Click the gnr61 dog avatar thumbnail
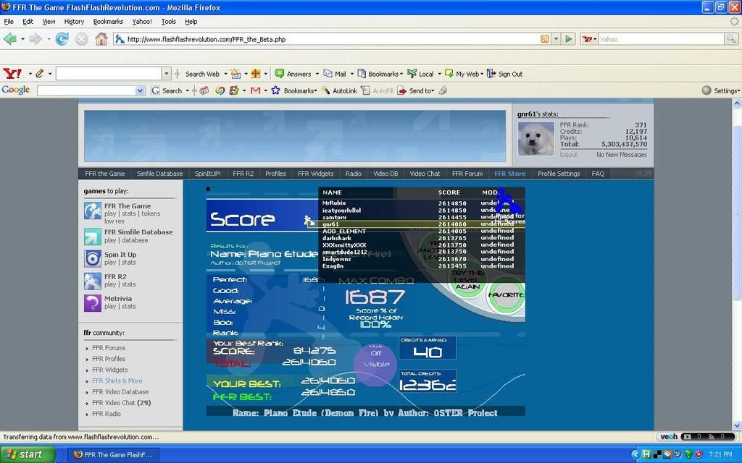Image resolution: width=742 pixels, height=463 pixels. tap(535, 138)
